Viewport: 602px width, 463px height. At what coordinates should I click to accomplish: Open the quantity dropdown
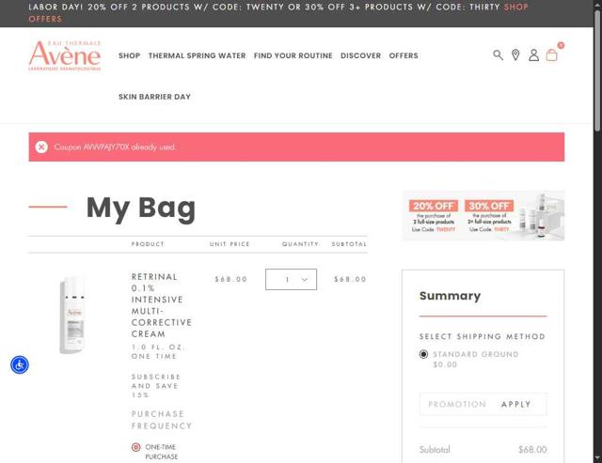tap(291, 280)
